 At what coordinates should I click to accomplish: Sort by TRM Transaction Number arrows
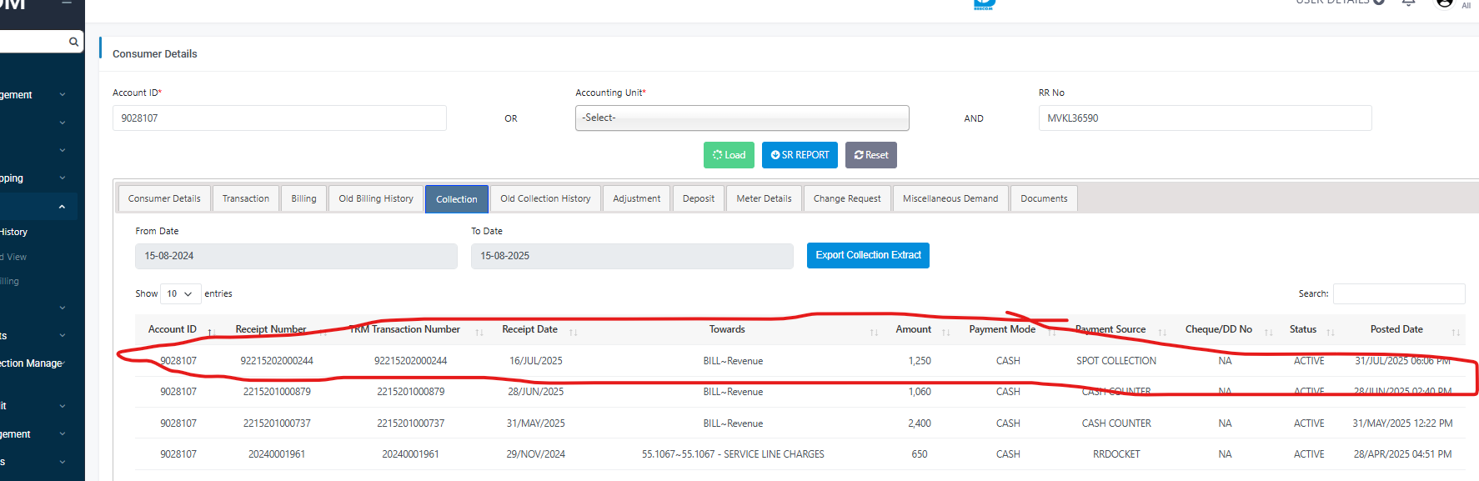pyautogui.click(x=479, y=332)
